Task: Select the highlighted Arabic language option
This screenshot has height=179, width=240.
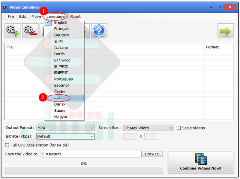Action: (64, 98)
